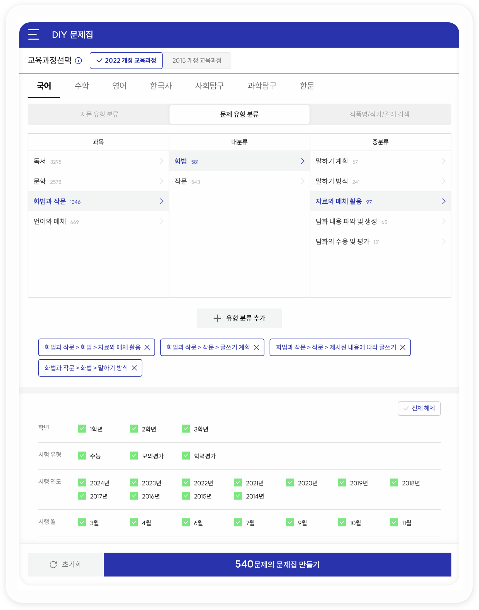This screenshot has height=610, width=479.
Task: Remove the 자료와 매체 활용 filter tag
Action: click(147, 347)
